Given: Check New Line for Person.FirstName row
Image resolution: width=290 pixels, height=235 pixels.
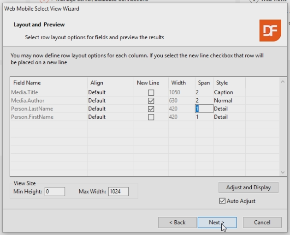Looking at the screenshot, I should (x=151, y=117).
